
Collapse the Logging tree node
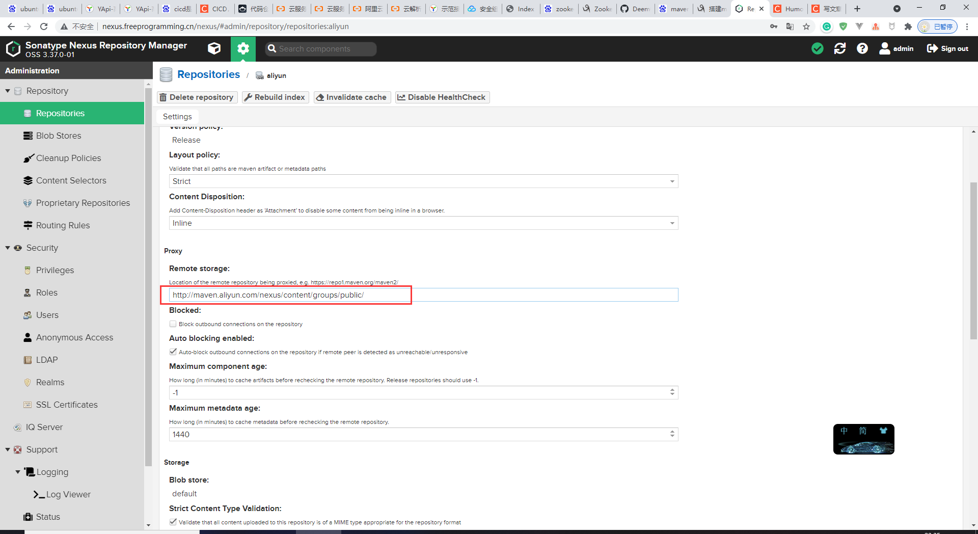(18, 472)
